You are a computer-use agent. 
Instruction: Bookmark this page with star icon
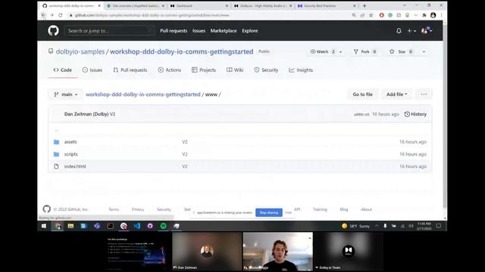pyautogui.click(x=371, y=15)
